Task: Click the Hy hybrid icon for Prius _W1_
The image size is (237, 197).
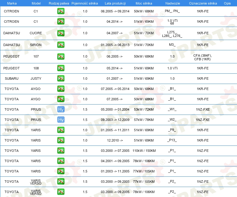Action: [x=61, y=109]
